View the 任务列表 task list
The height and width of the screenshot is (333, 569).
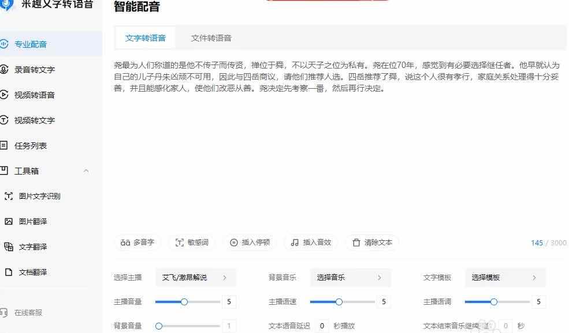[x=32, y=145]
